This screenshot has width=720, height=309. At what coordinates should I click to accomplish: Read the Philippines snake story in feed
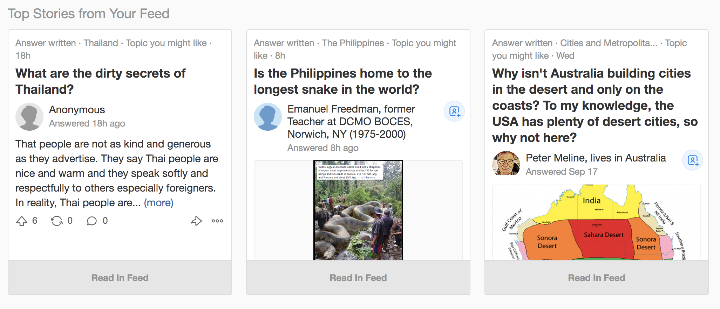[x=358, y=278]
